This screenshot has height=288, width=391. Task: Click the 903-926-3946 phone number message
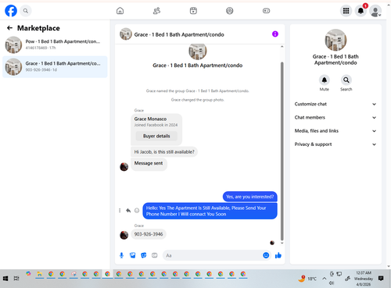[149, 234]
